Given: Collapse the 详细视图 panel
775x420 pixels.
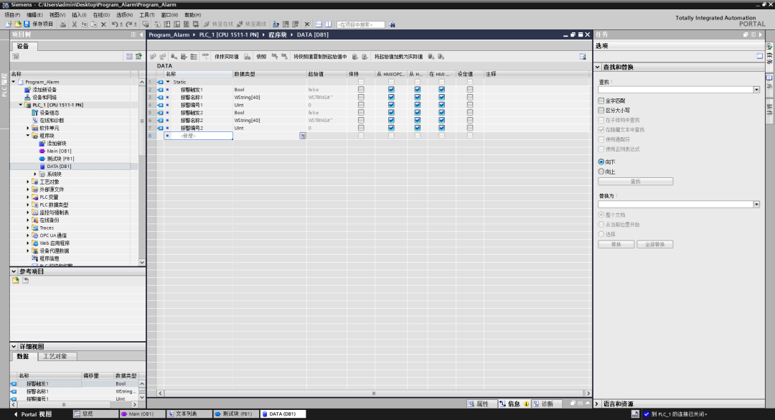Looking at the screenshot, I should point(14,346).
